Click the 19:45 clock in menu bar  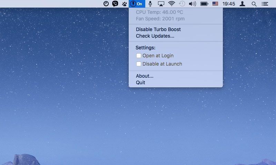(x=229, y=4)
